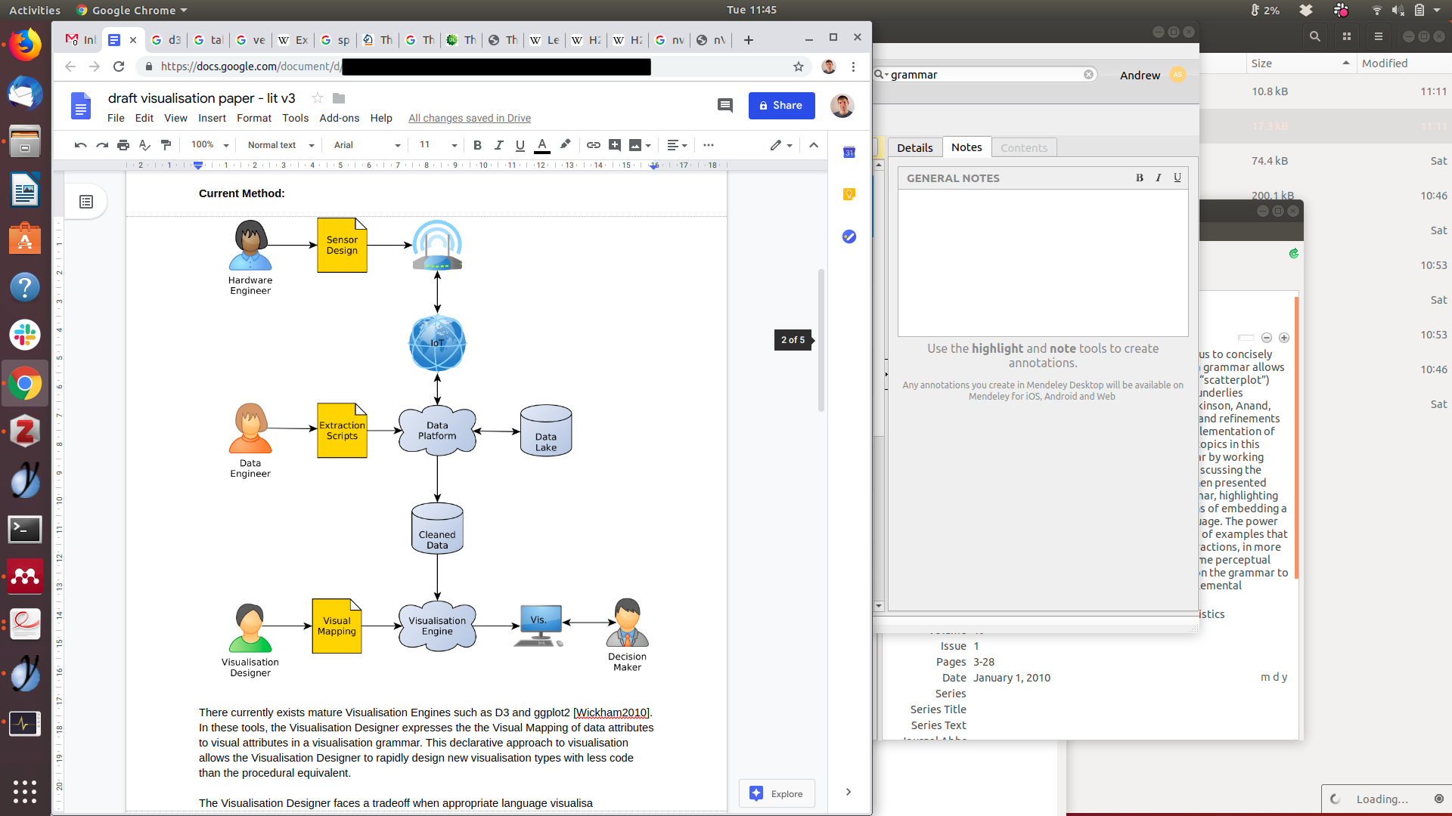Star the draft visualisation paper document
Image resolution: width=1452 pixels, height=816 pixels.
(x=318, y=98)
